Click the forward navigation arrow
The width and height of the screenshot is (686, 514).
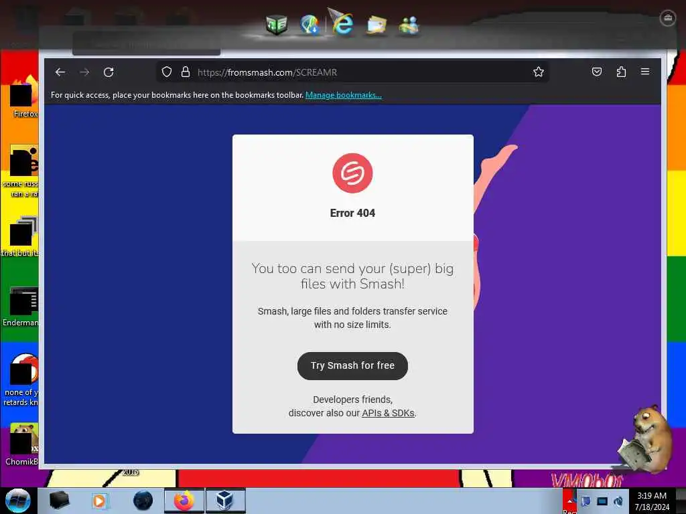pyautogui.click(x=84, y=72)
